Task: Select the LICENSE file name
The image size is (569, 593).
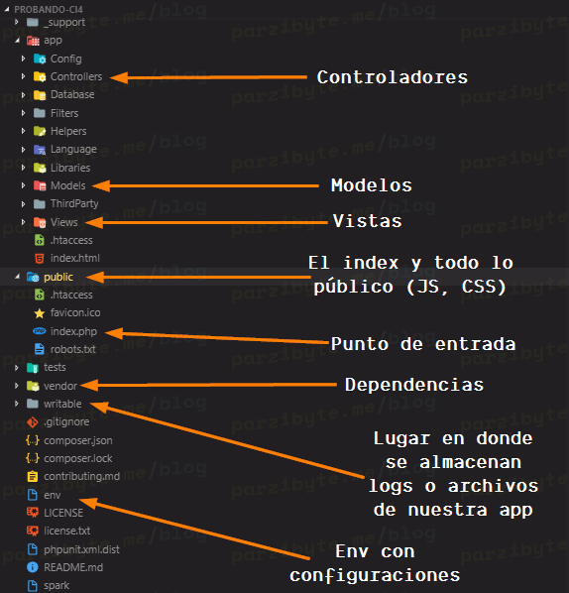Action: (x=63, y=514)
